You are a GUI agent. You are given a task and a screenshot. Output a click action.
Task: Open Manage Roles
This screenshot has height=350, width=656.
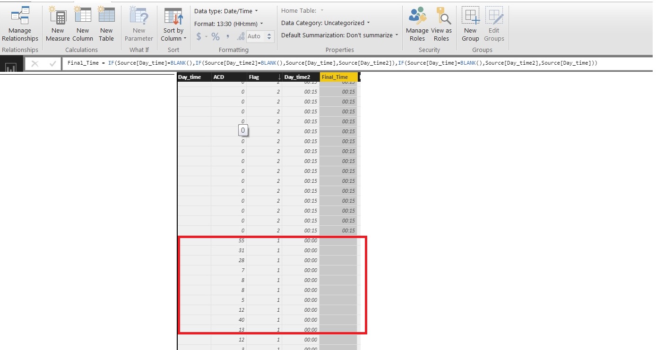[x=417, y=25]
